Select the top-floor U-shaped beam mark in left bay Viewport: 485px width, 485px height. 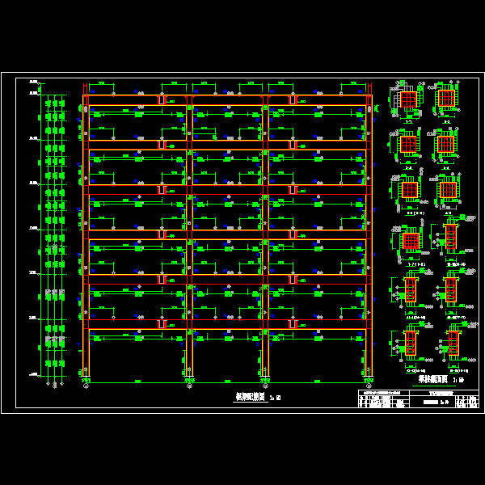[x=162, y=99]
